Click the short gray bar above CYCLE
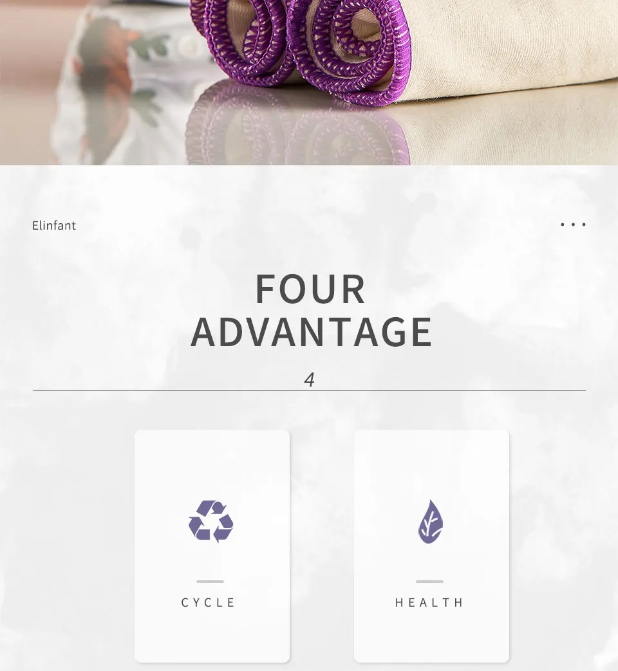This screenshot has width=618, height=671. [x=211, y=582]
